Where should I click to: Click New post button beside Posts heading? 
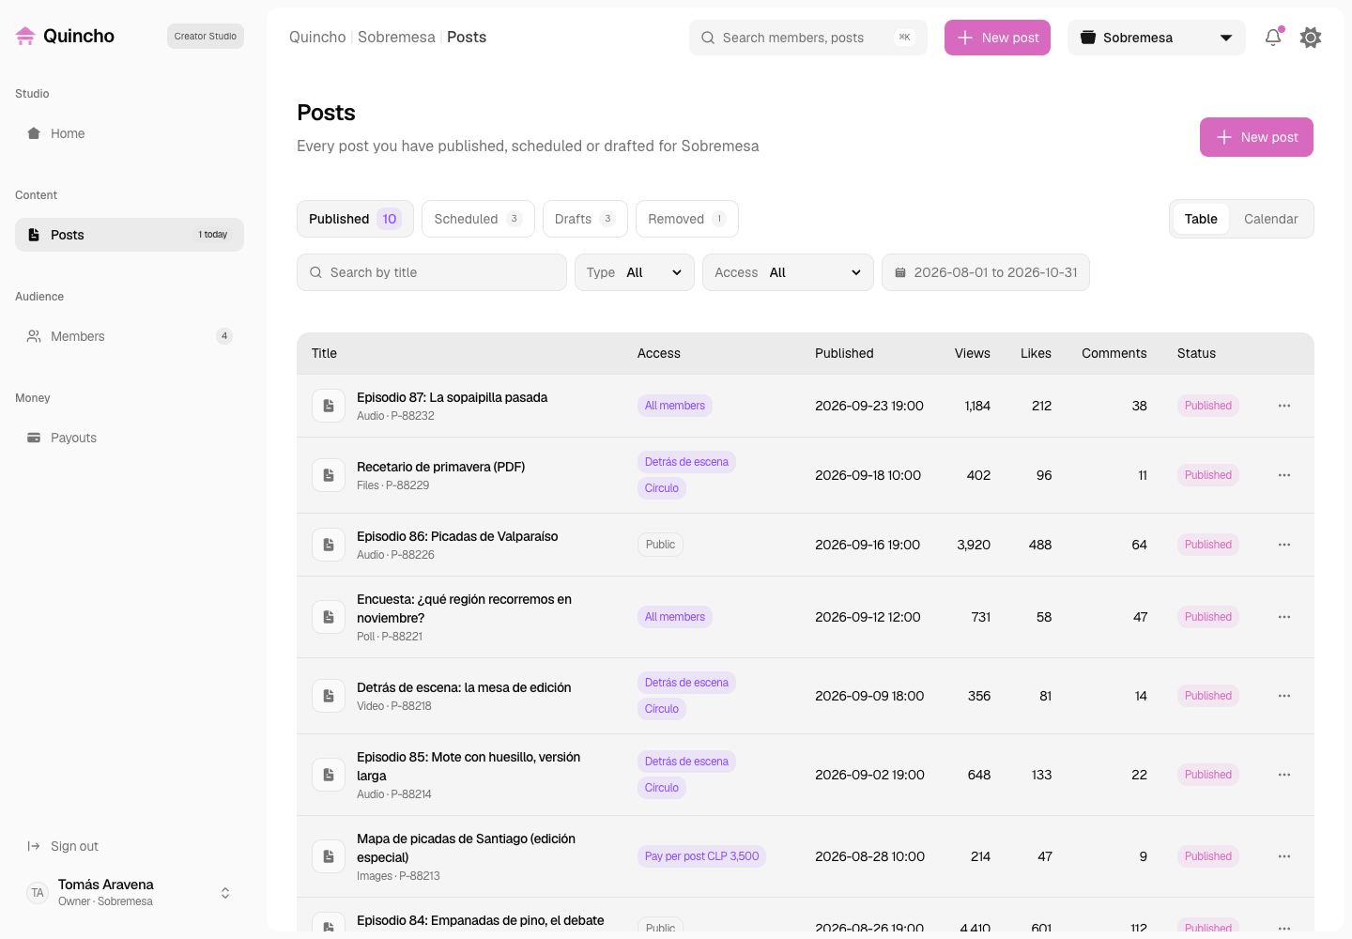pos(1256,137)
